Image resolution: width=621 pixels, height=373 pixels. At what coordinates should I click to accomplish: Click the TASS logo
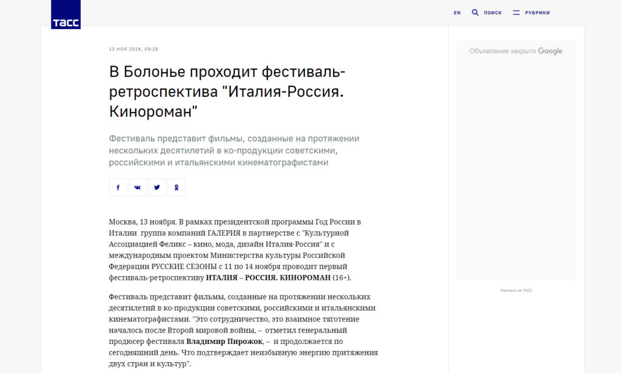point(65,15)
